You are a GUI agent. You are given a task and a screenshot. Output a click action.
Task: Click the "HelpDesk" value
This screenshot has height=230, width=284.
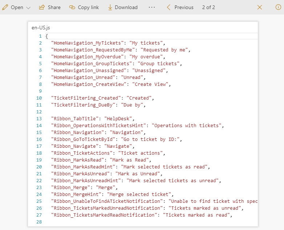click(x=118, y=118)
